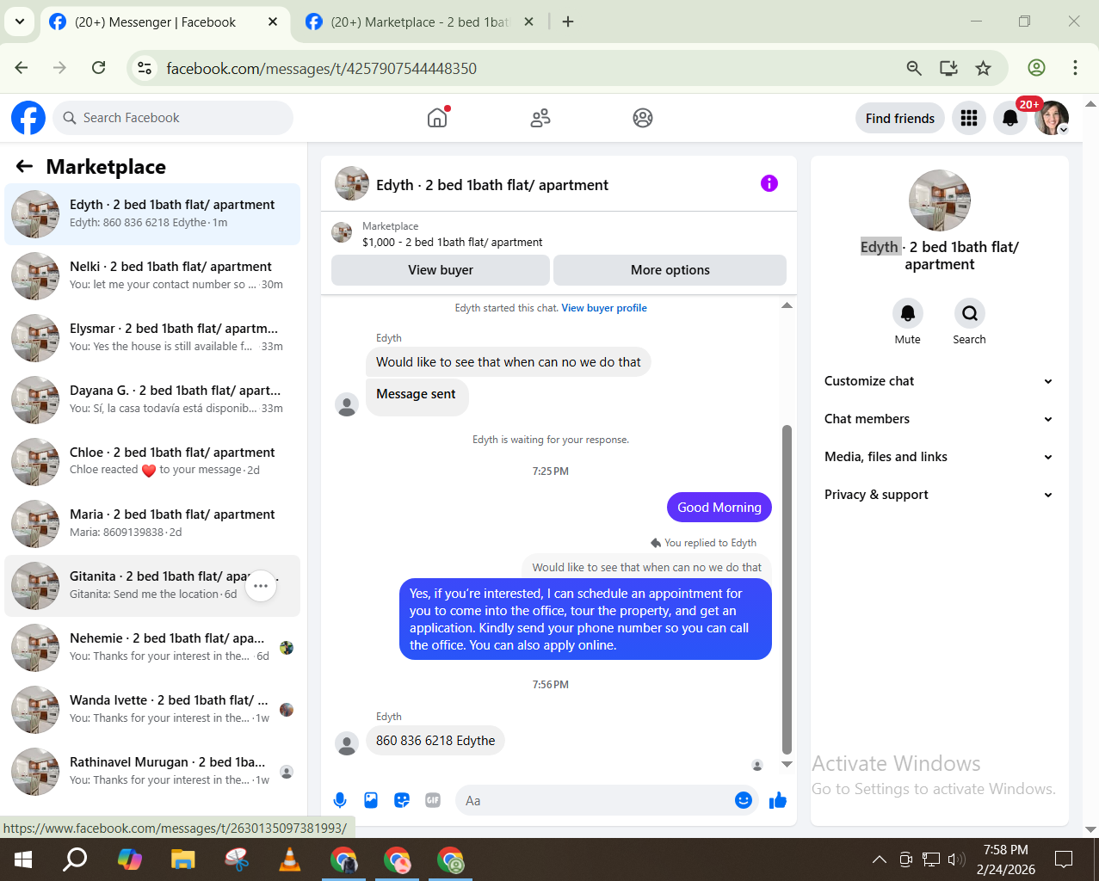
Task: Open VLC media player from taskbar
Action: (290, 859)
